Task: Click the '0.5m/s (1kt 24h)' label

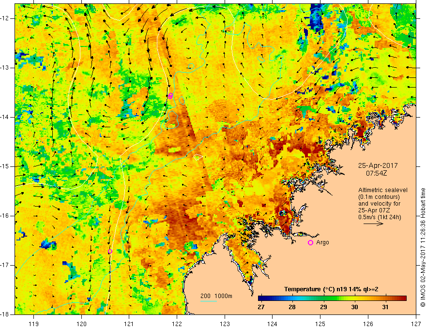Action: pos(380,217)
